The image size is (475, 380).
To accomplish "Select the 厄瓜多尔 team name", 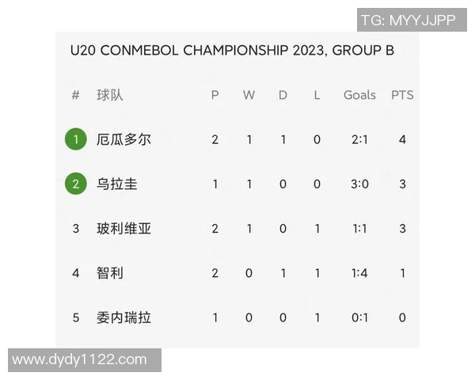I will (123, 140).
